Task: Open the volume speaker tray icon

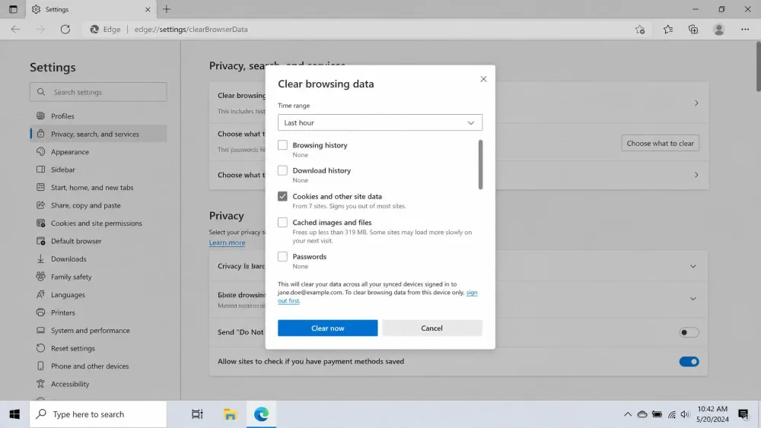Action: [685, 414]
